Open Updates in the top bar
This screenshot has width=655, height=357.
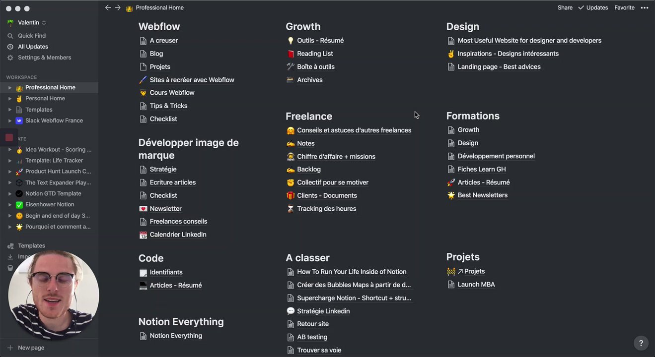coord(593,7)
